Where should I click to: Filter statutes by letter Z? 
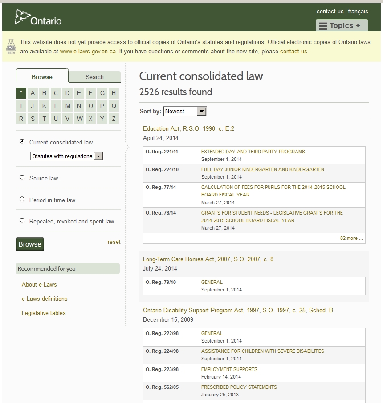point(114,119)
